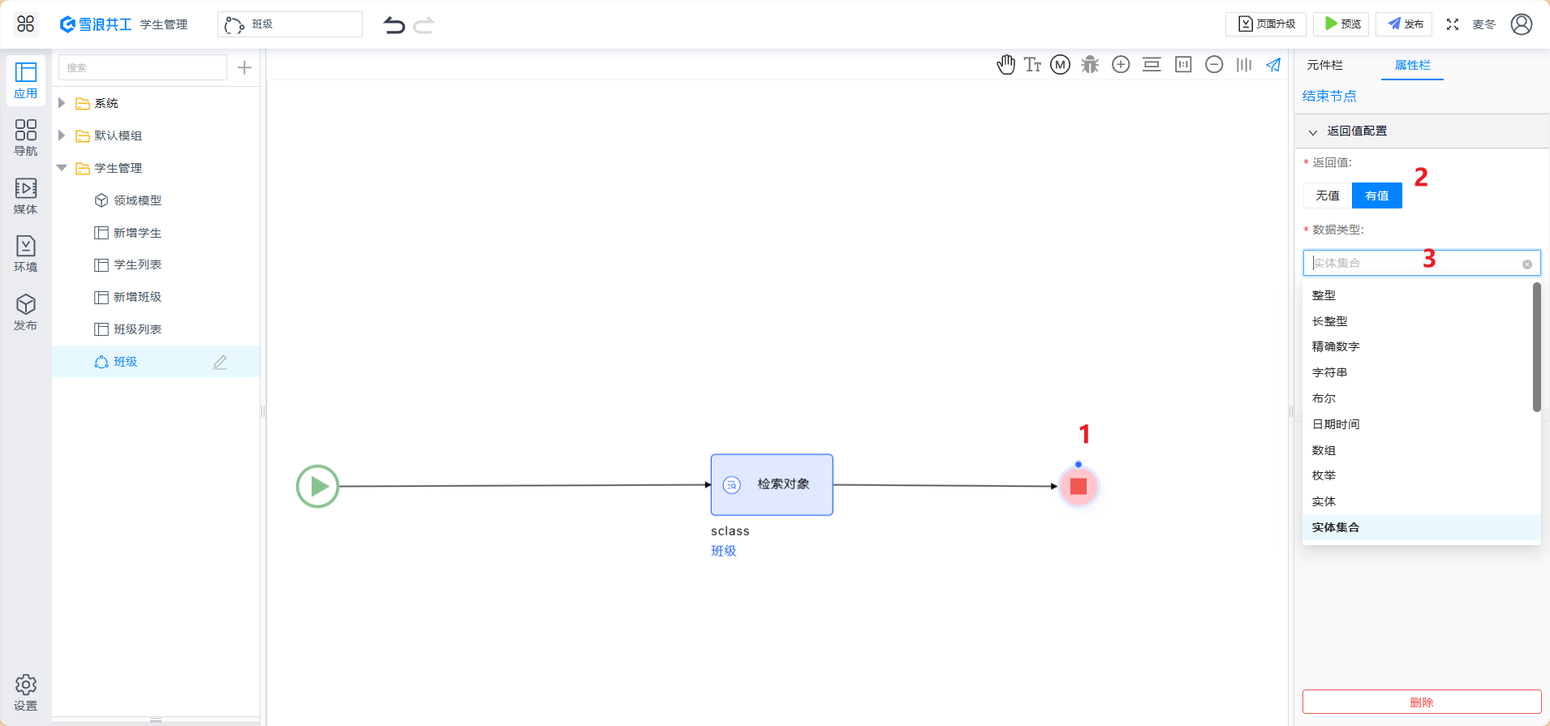Open the 环境 sidebar section
The image size is (1550, 726).
(26, 254)
